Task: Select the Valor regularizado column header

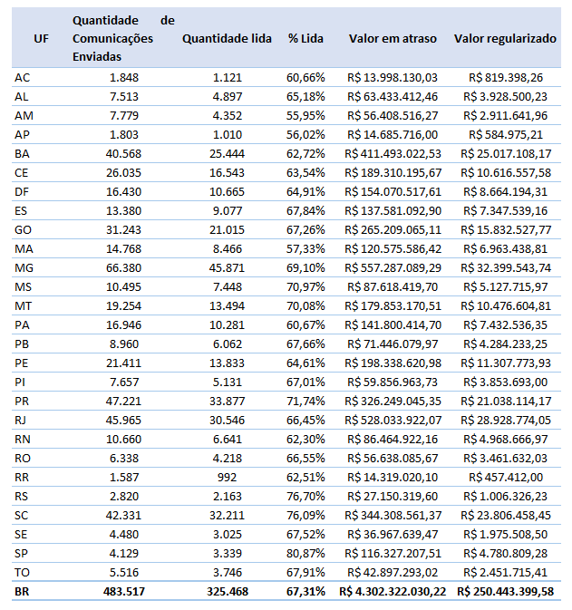Action: tap(505, 38)
